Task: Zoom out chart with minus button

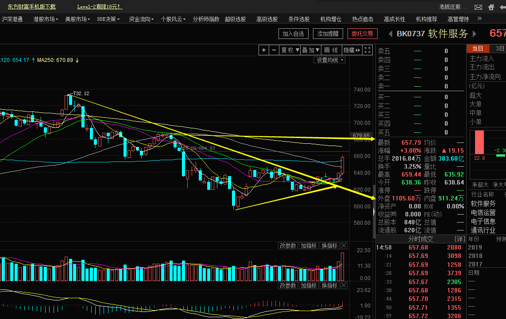Action: [274, 50]
